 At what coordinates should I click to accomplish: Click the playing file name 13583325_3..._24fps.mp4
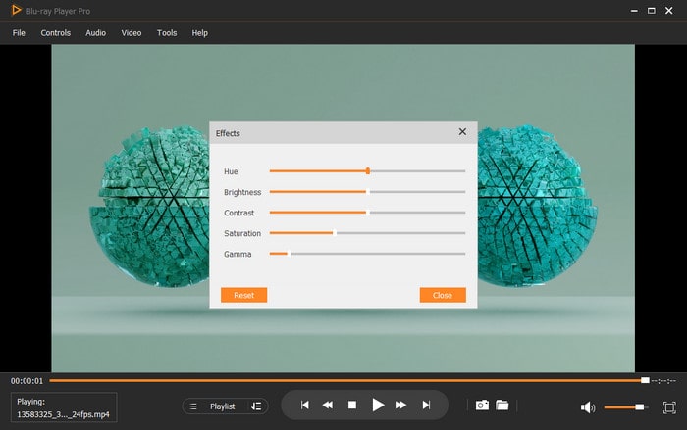(x=63, y=414)
